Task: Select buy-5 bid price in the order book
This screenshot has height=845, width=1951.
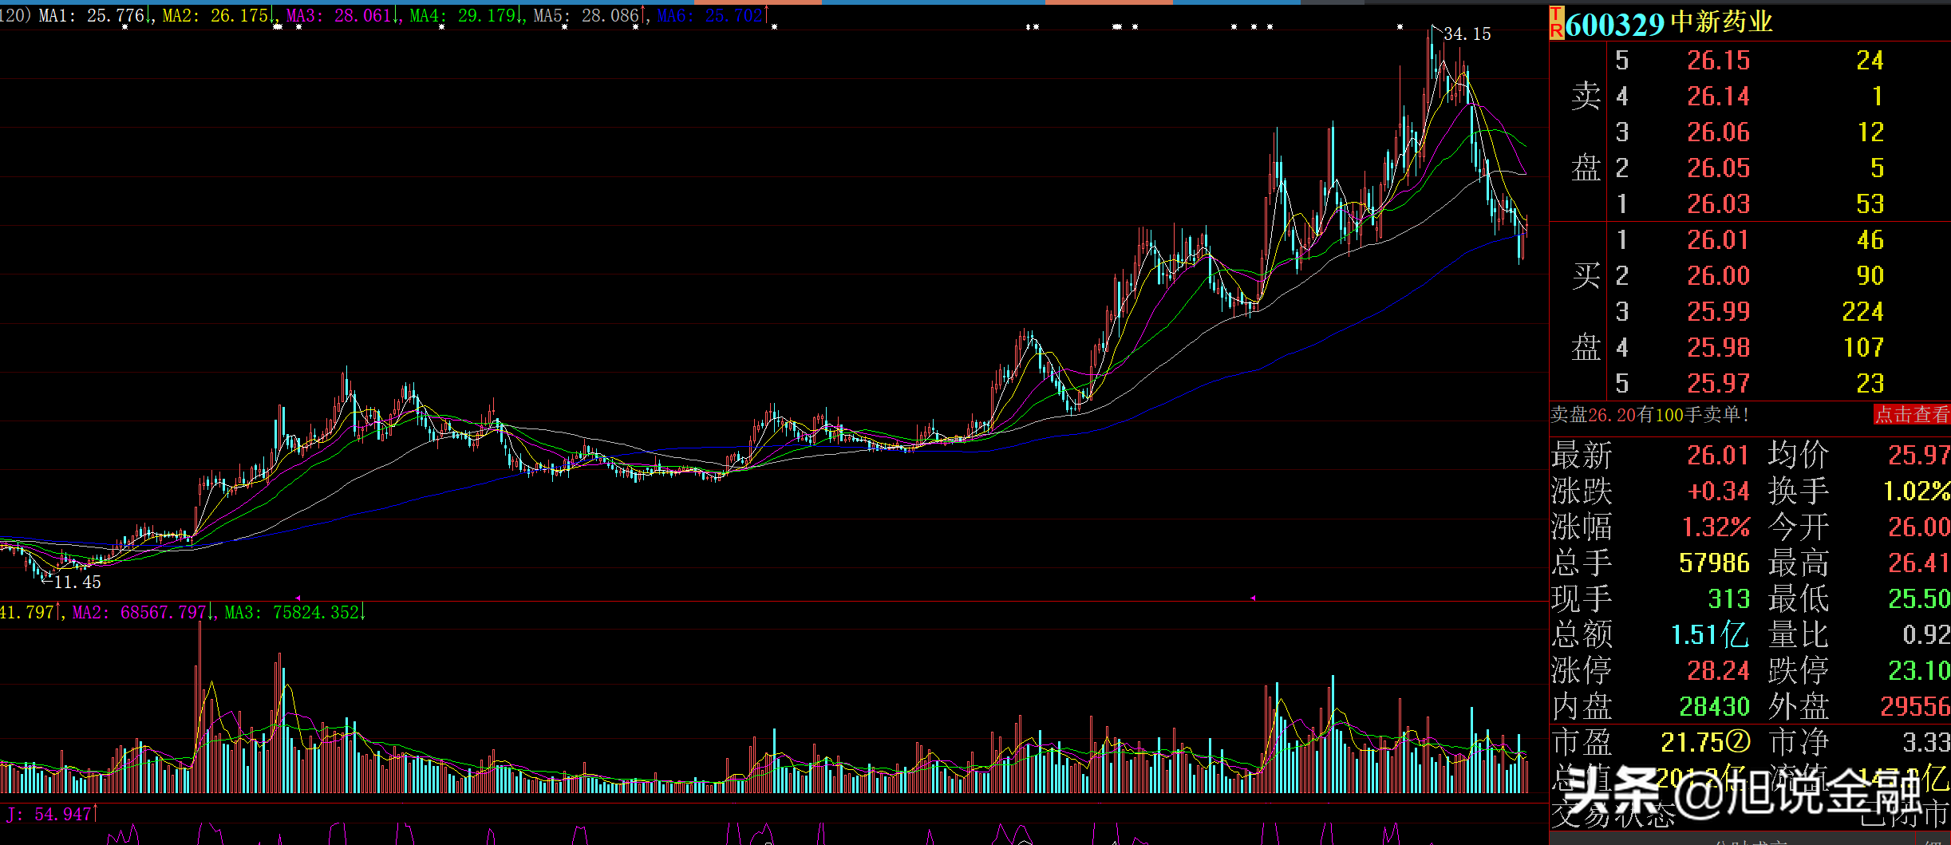Action: point(1718,384)
